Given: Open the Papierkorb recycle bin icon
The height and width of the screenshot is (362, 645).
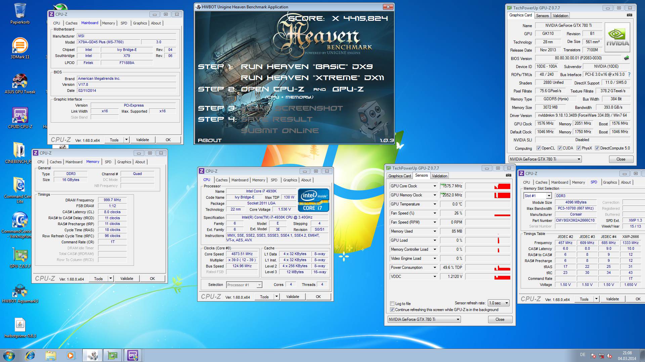Looking at the screenshot, I should [x=20, y=13].
